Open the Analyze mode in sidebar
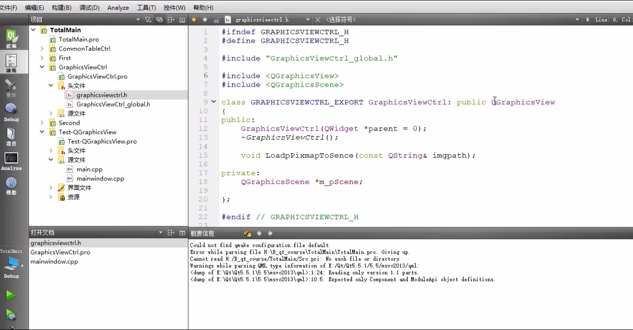 pos(11,161)
